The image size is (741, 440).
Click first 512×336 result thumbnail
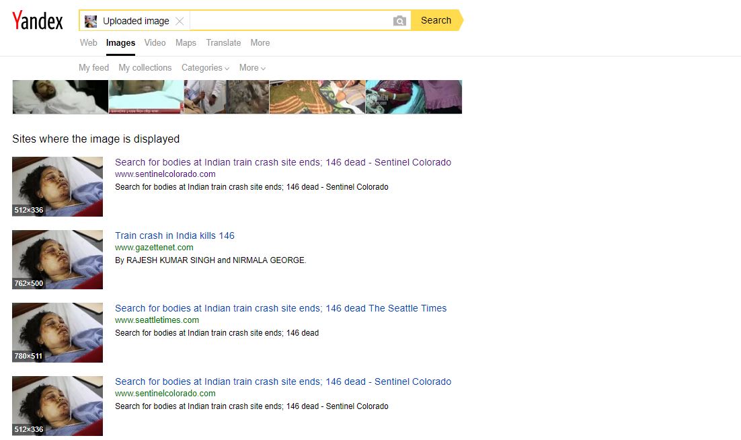(x=57, y=186)
